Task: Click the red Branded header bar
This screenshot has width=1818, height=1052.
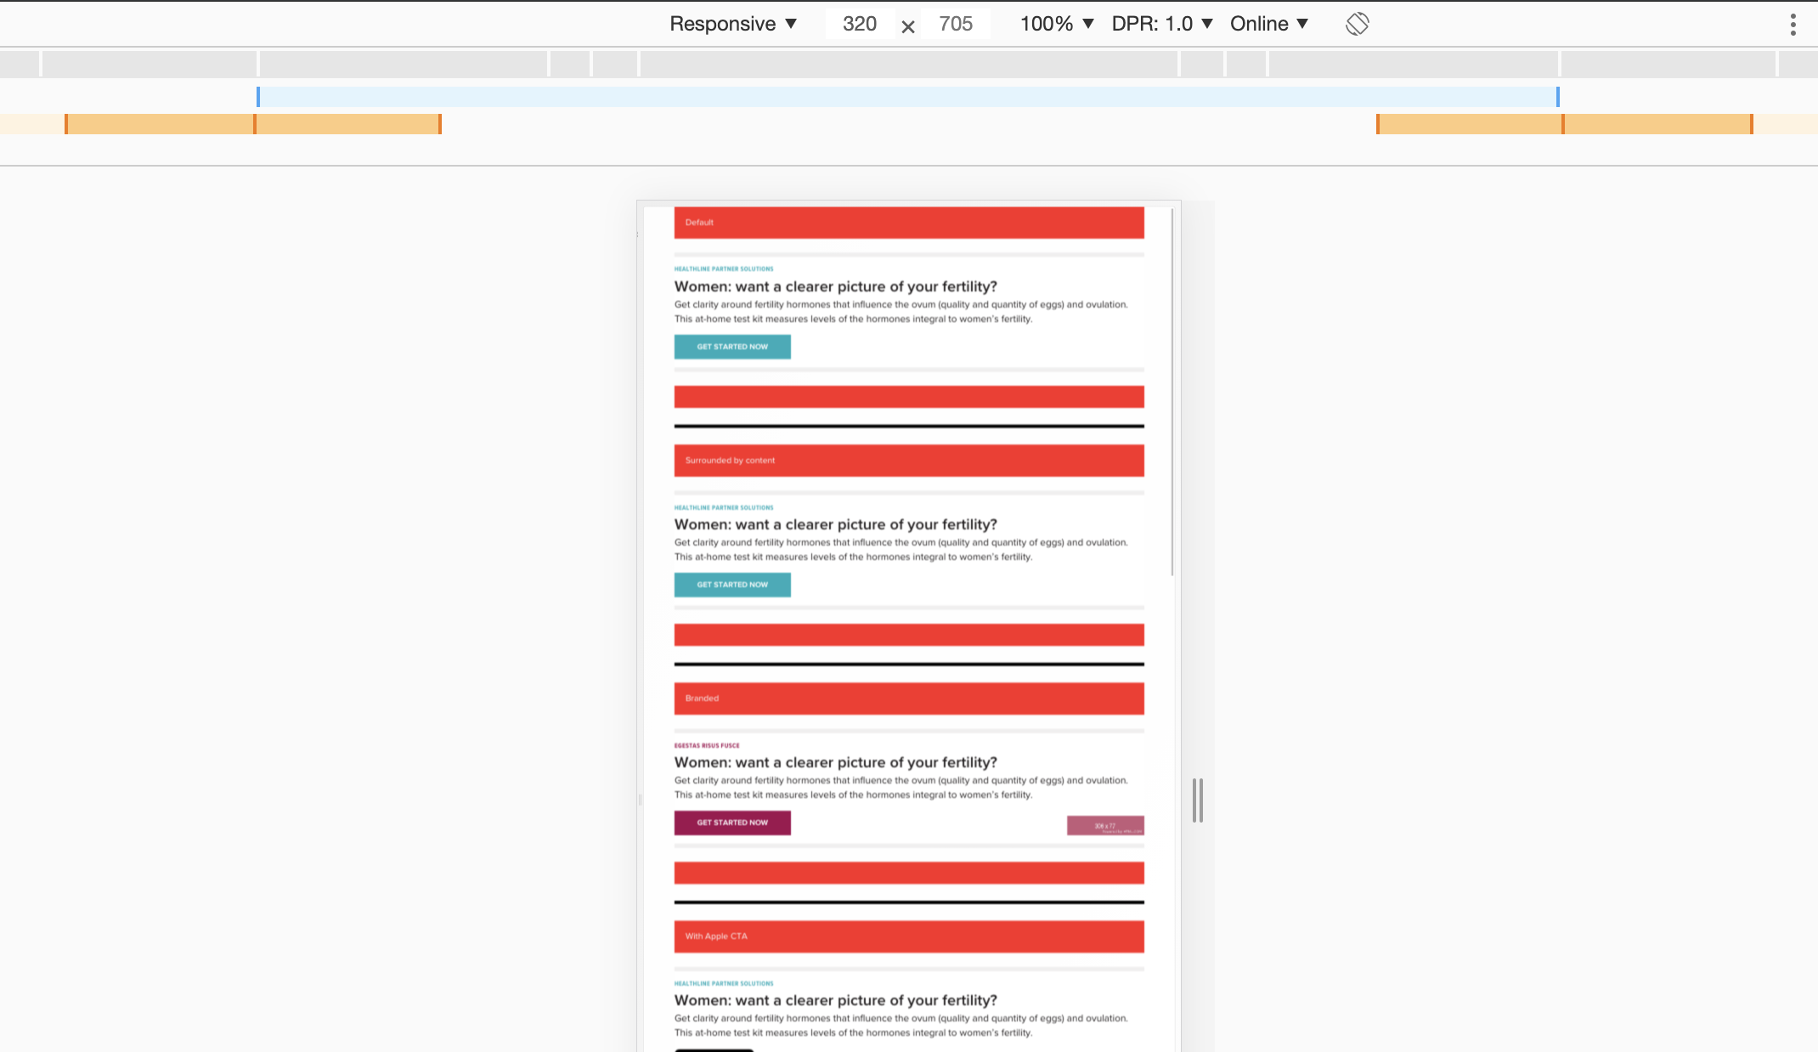Action: (x=909, y=699)
